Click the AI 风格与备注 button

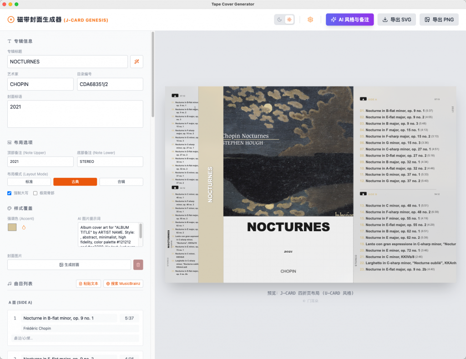[349, 20]
